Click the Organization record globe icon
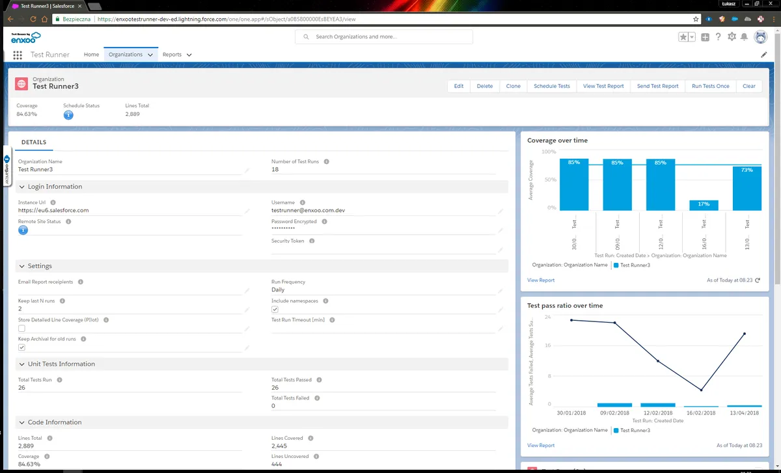The width and height of the screenshot is (781, 473). coord(21,84)
